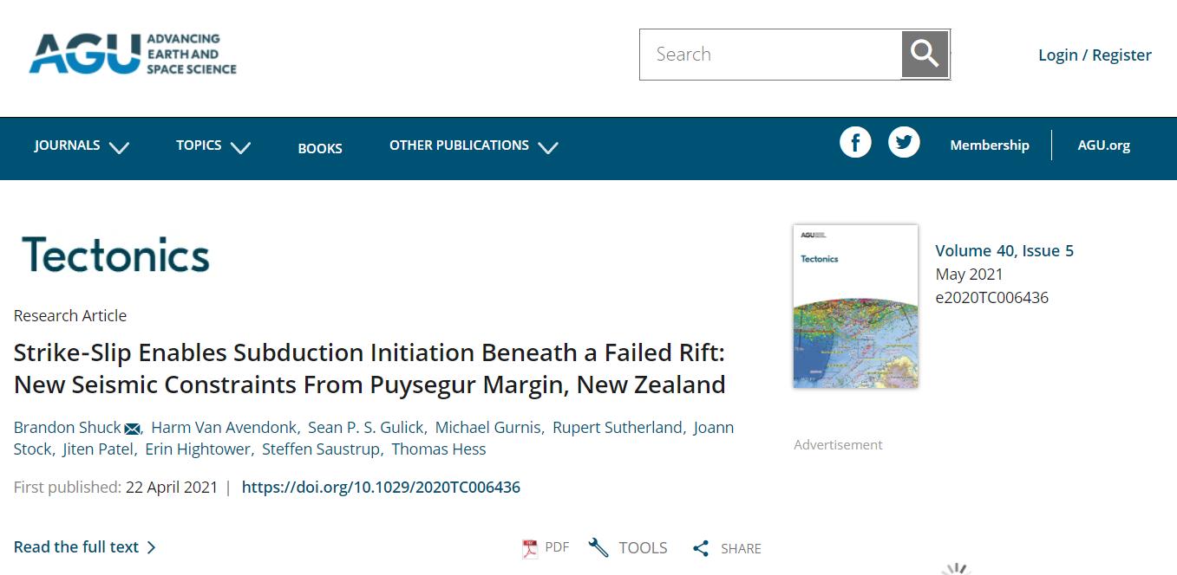Click Read the full text link
Image resolution: width=1177 pixels, height=575 pixels.
pyautogui.click(x=84, y=547)
